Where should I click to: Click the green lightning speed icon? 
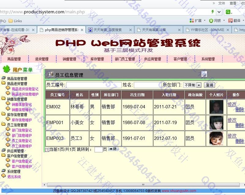click(x=213, y=12)
